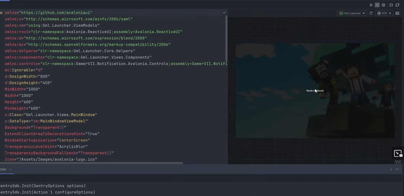Click the Height="600" attribute
Image resolution: width=404 pixels, height=196 pixels.
pyautogui.click(x=19, y=102)
